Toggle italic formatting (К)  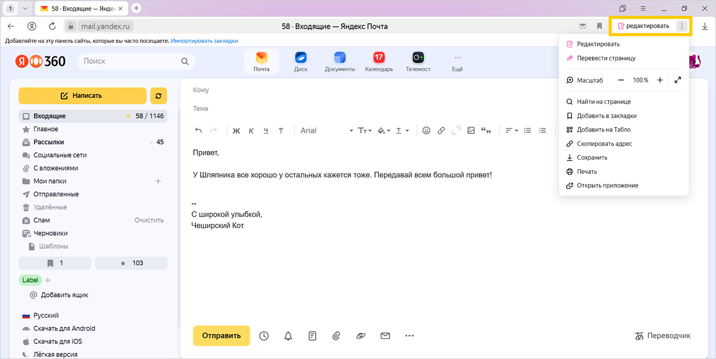[x=251, y=131]
